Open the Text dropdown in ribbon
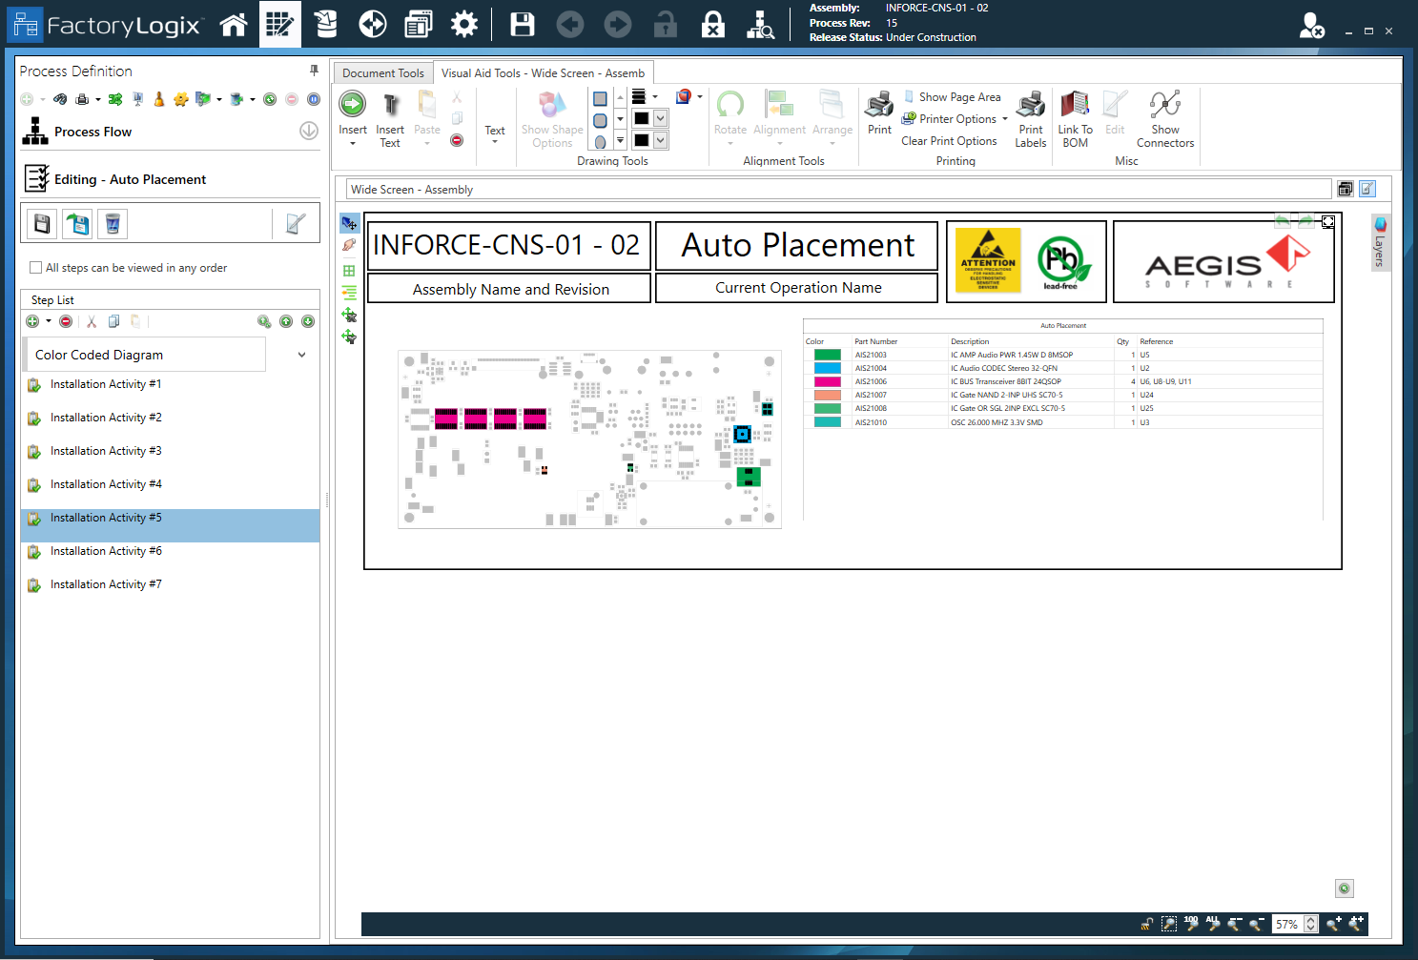This screenshot has height=960, width=1418. coord(494,133)
